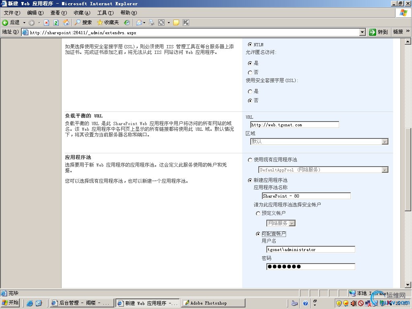Screen dimensions: 412x309
Task: Select 新建应用程序池 radio button
Action: [x=250, y=180]
